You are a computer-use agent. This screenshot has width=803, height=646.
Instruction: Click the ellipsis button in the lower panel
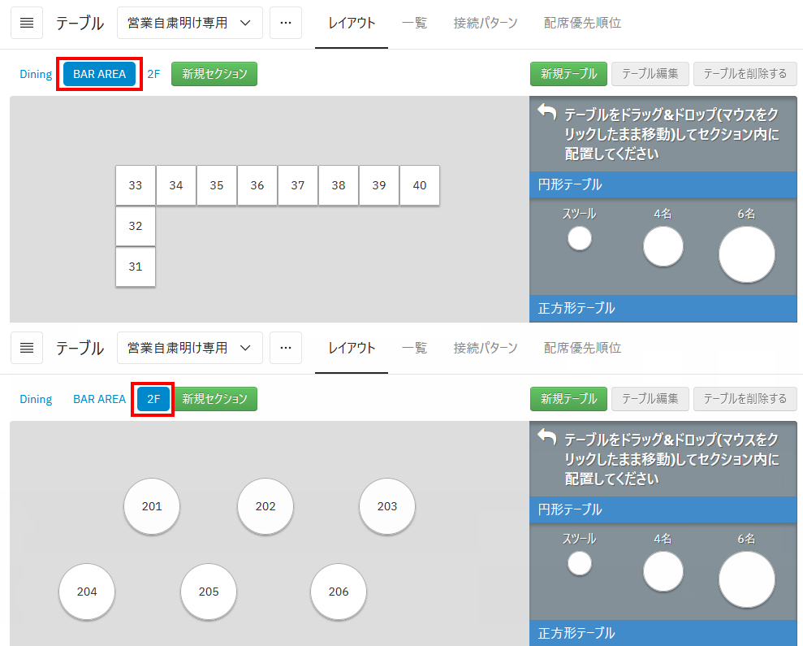[286, 348]
